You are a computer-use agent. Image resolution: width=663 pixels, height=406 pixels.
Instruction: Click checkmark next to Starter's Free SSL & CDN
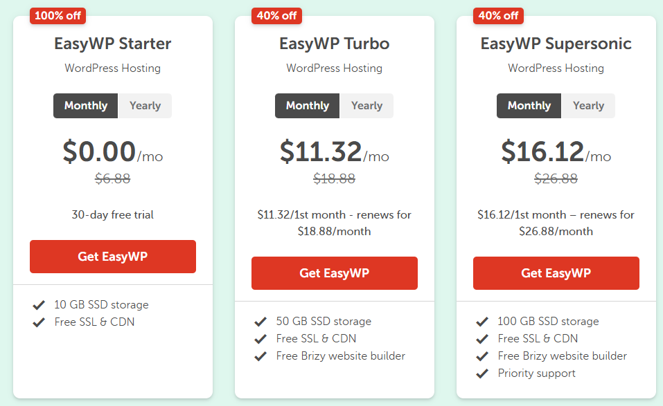[39, 322]
